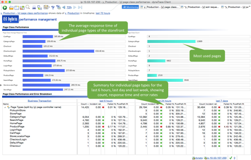Image resolution: width=251 pixels, height=160 pixels.
Task: Click the Failed % column header for last 6 hours
Action: coord(112,104)
